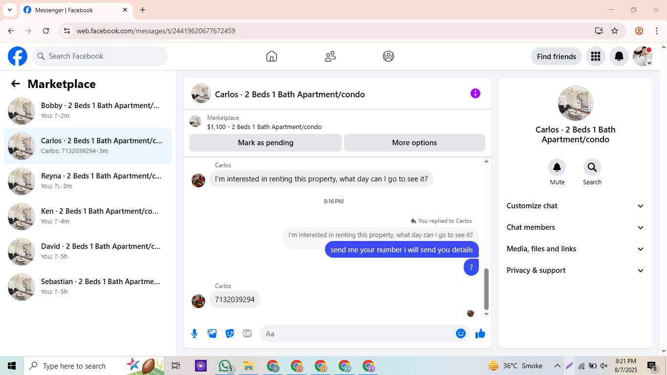The image size is (667, 375).
Task: Pick a GIF using the GIF icon
Action: (x=247, y=333)
